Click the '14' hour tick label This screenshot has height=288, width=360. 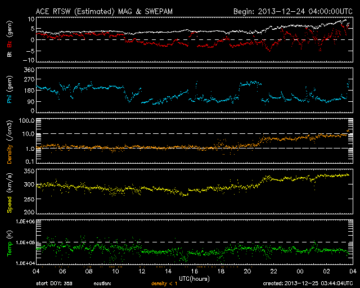pyautogui.click(x=168, y=272)
